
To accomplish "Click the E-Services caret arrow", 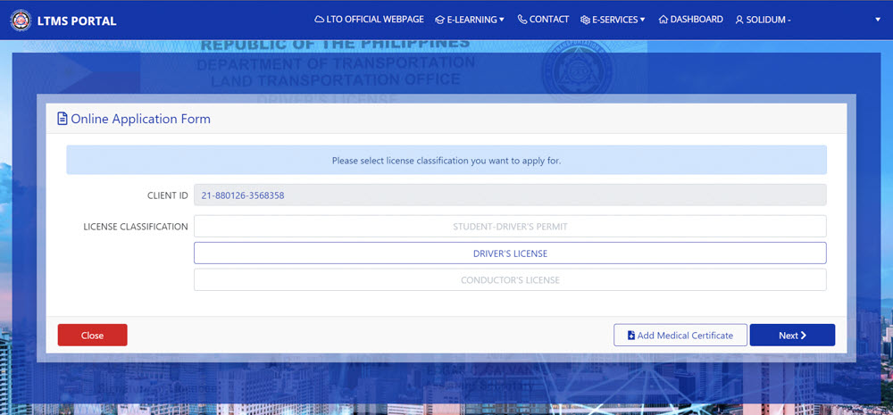I will [x=642, y=20].
